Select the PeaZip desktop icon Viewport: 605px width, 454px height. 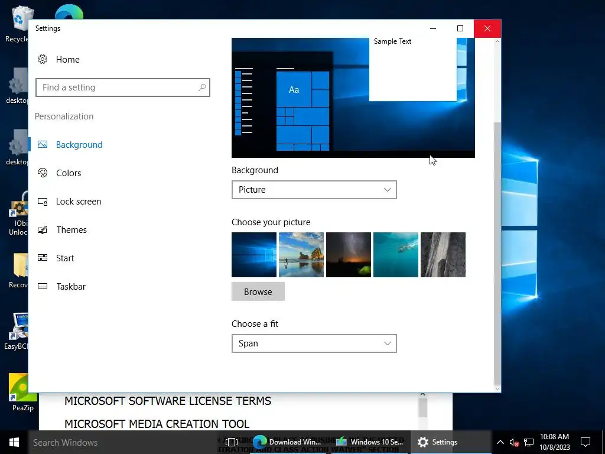[22, 393]
